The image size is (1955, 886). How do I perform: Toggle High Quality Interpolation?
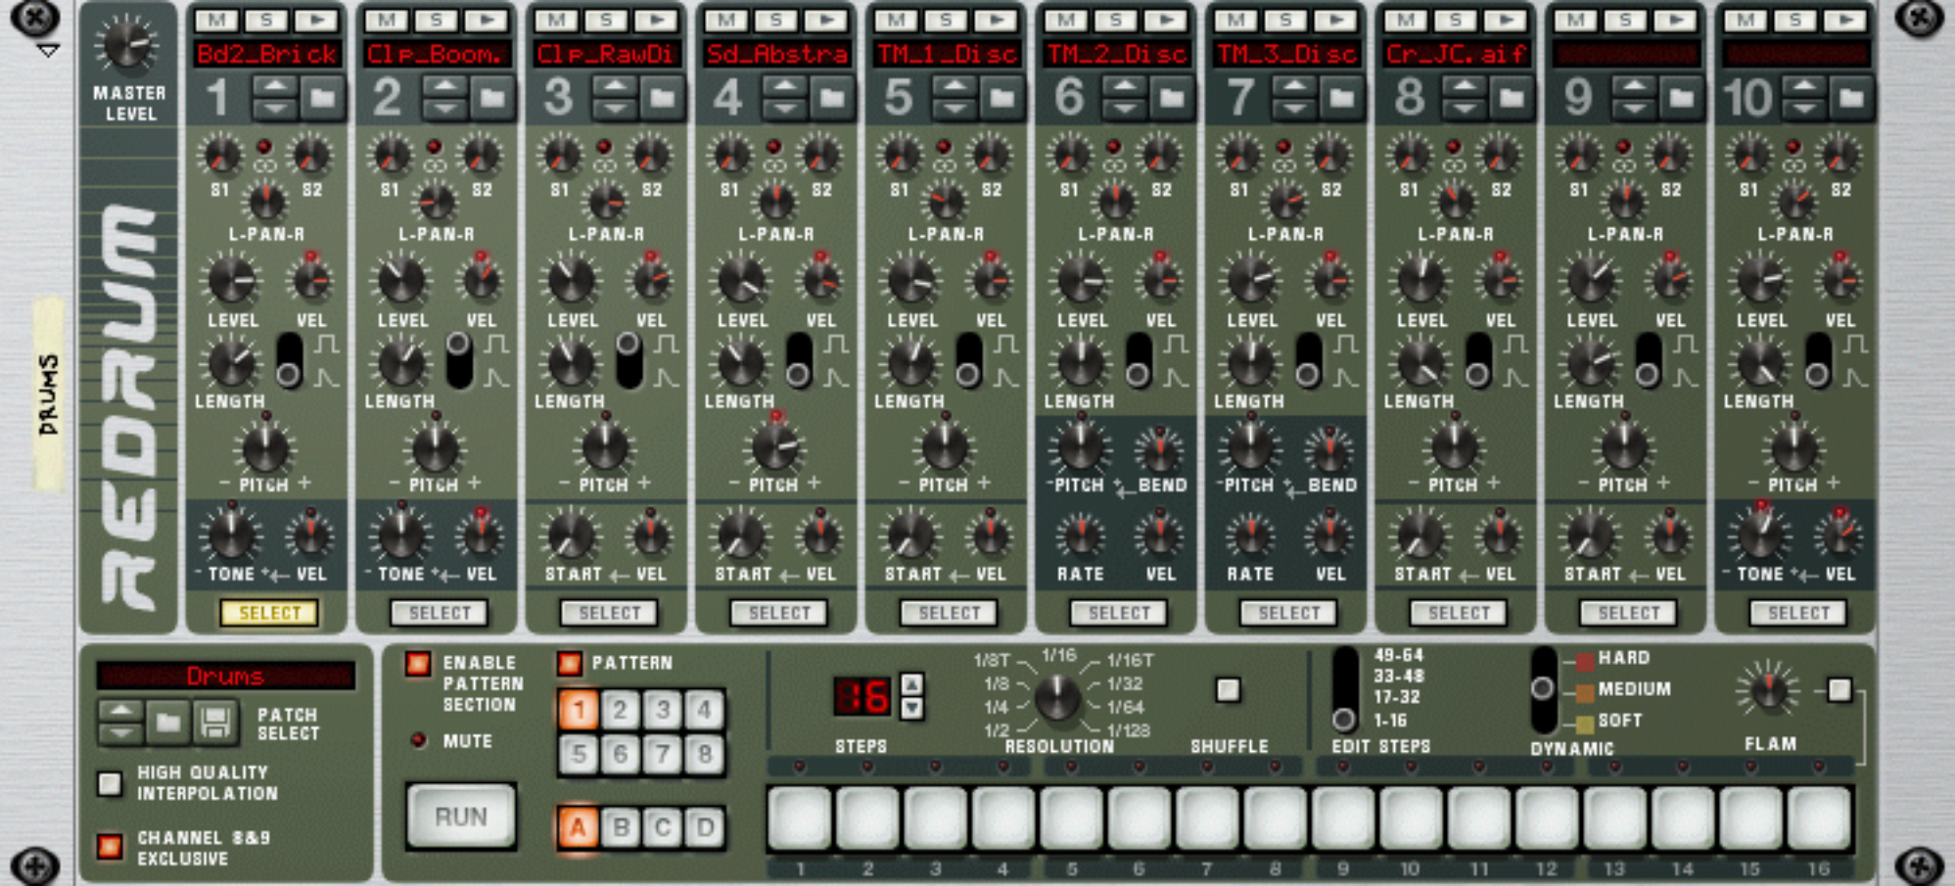click(x=110, y=783)
